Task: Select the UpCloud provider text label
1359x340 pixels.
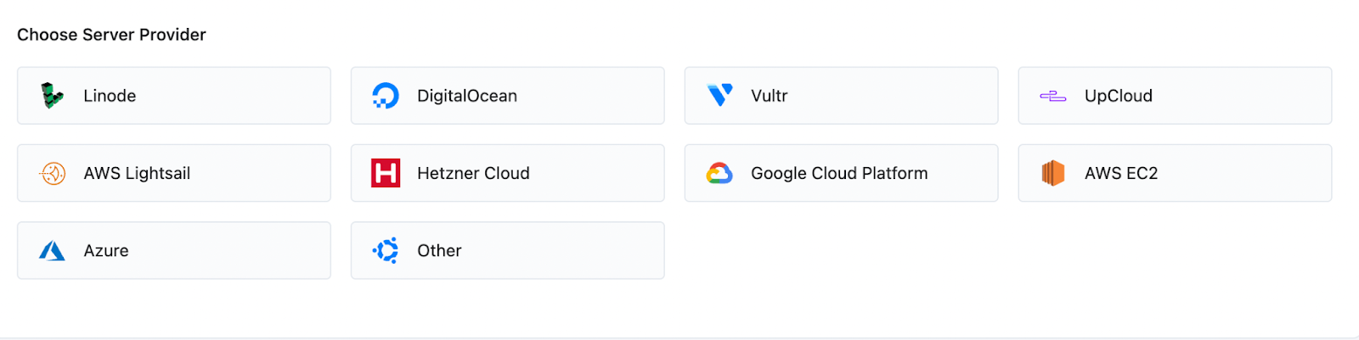Action: [1119, 96]
